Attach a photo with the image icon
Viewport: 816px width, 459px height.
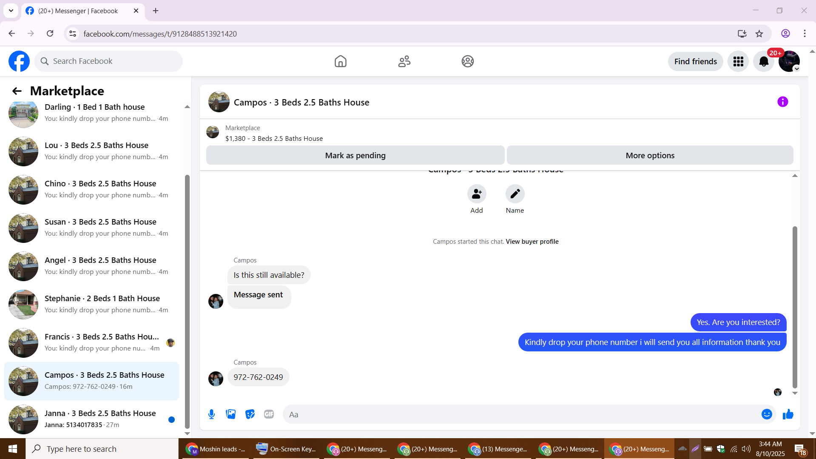(231, 414)
